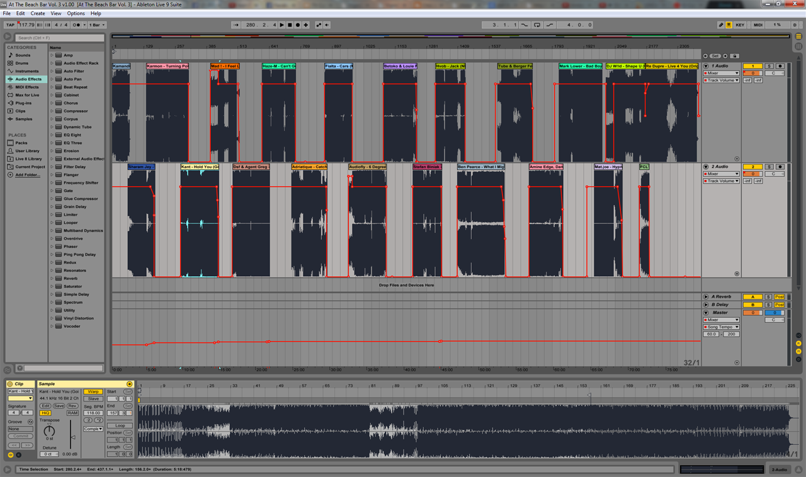Click the Sample box arrow icon

(129, 384)
